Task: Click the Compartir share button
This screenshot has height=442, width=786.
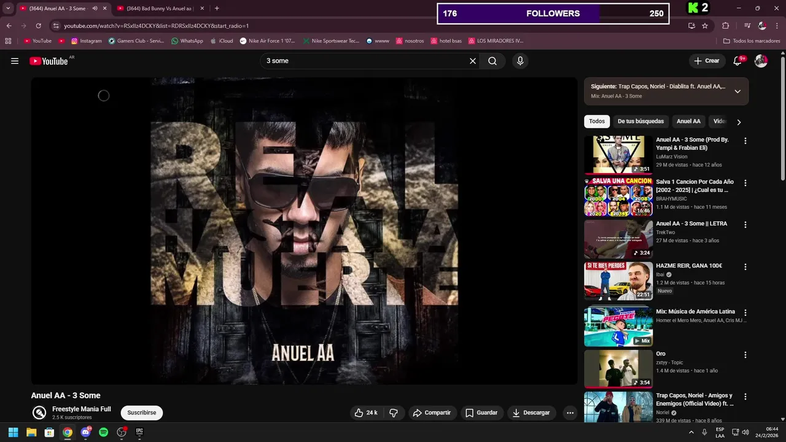Action: point(431,413)
